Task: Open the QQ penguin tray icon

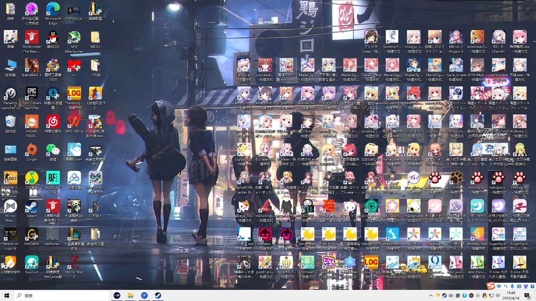Action: pos(484,296)
